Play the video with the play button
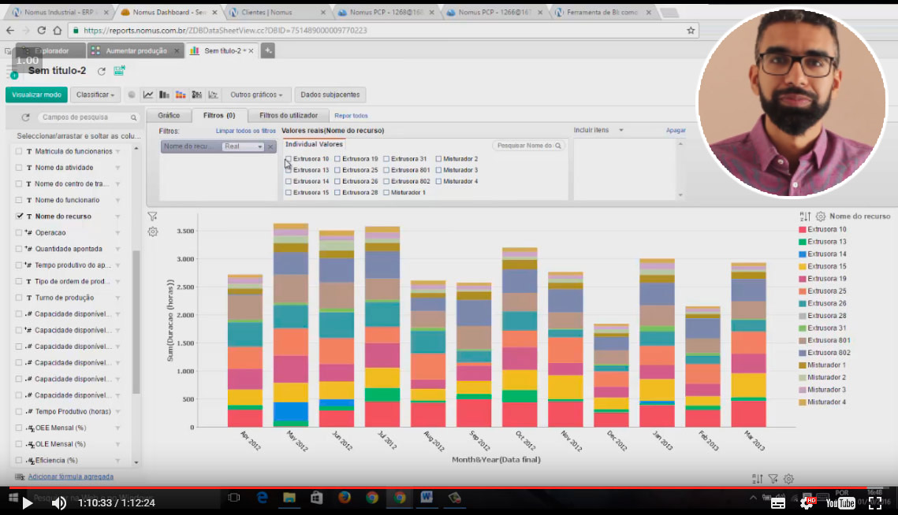898x515 pixels. [27, 502]
